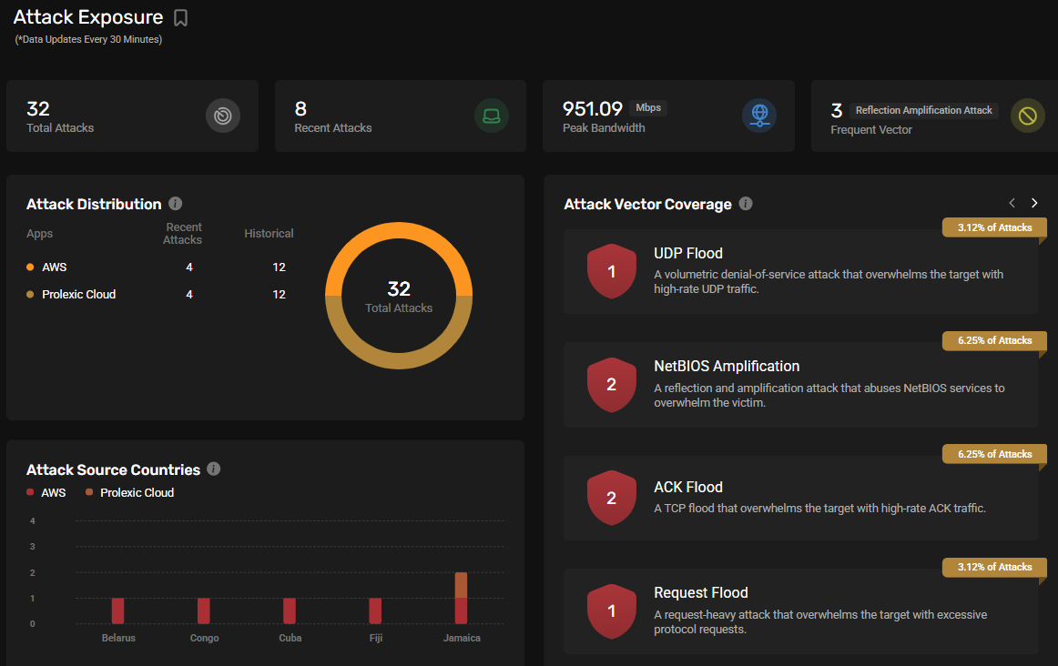Click the red AWS segment of Jamaica bar
The image size is (1058, 666).
[x=461, y=610]
